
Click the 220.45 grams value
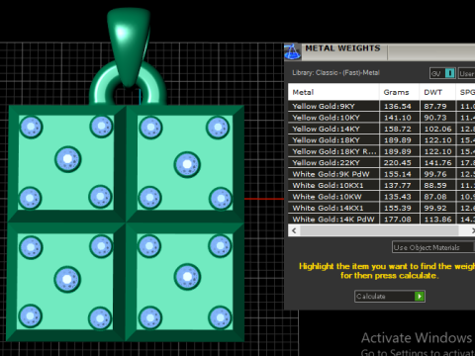click(x=398, y=162)
